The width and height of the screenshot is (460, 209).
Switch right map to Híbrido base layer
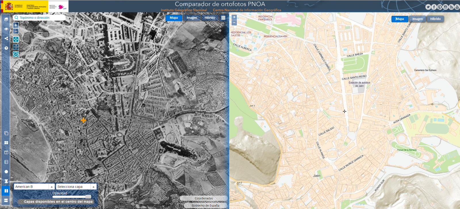435,19
